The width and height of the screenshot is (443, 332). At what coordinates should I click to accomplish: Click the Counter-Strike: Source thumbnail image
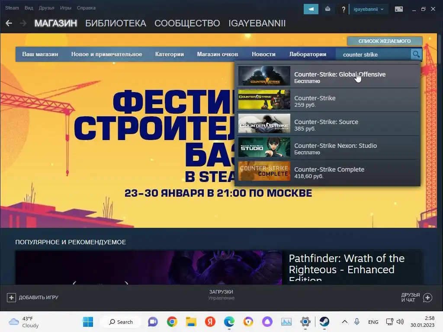(264, 124)
